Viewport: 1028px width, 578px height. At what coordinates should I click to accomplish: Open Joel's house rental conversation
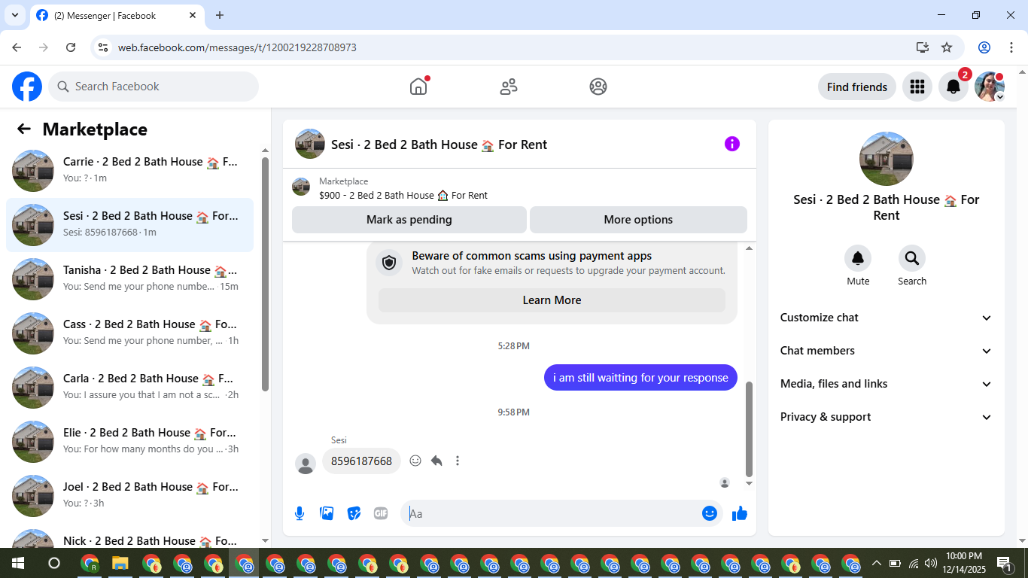point(129,496)
